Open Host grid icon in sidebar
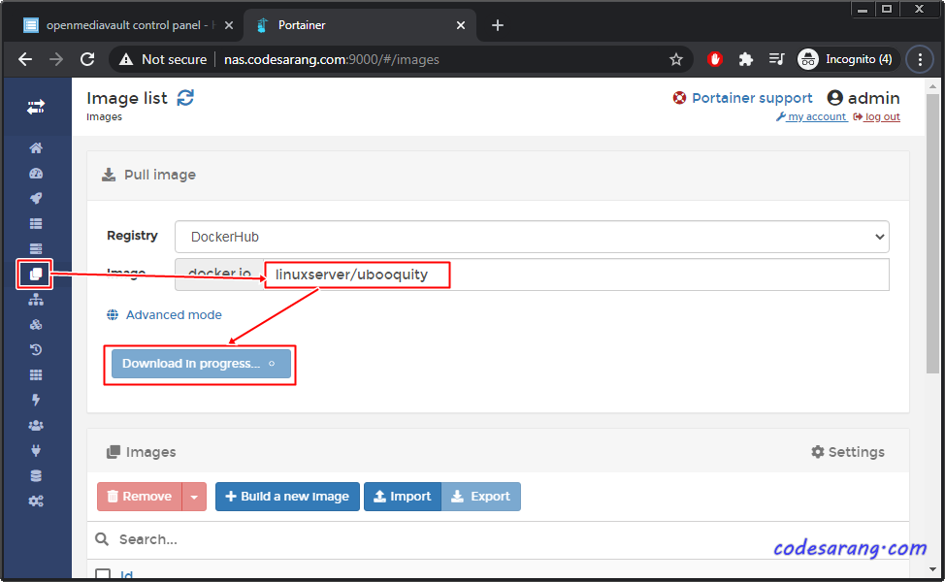The height and width of the screenshot is (582, 945). (36, 374)
